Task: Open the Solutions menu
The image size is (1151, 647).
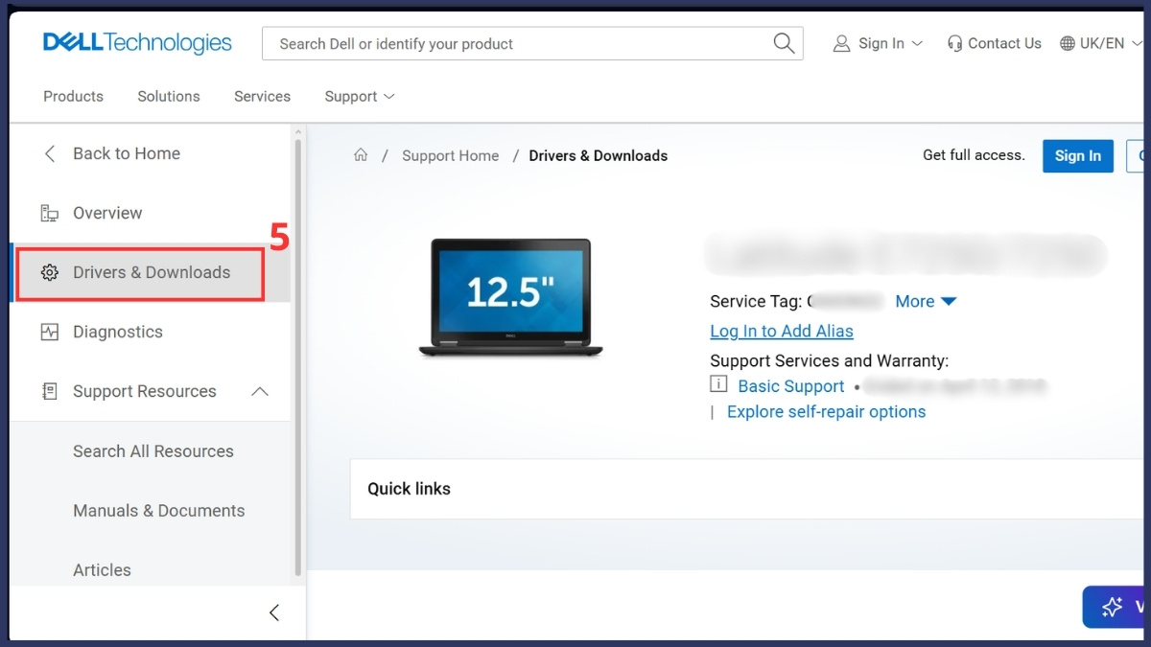Action: (x=169, y=97)
